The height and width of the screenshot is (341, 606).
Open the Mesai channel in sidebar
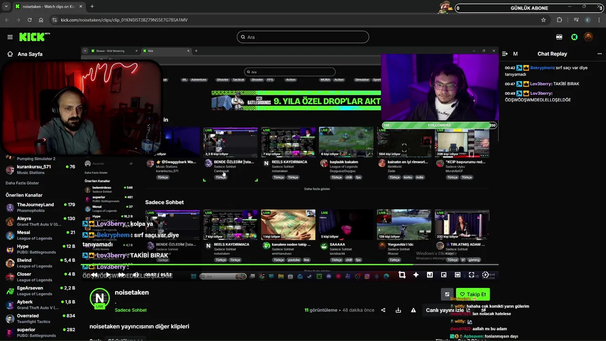(x=40, y=235)
